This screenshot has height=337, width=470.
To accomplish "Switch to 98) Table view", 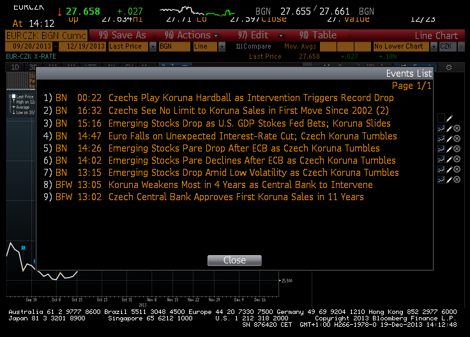I will point(317,35).
